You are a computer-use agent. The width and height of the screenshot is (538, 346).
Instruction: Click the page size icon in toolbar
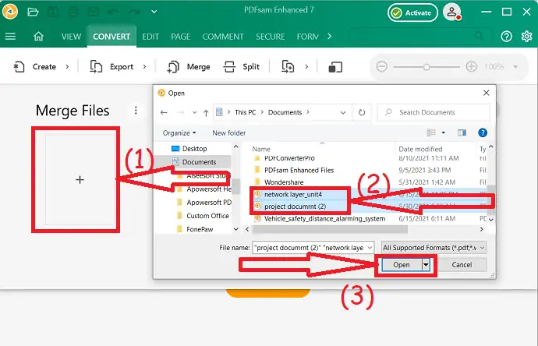(x=335, y=67)
